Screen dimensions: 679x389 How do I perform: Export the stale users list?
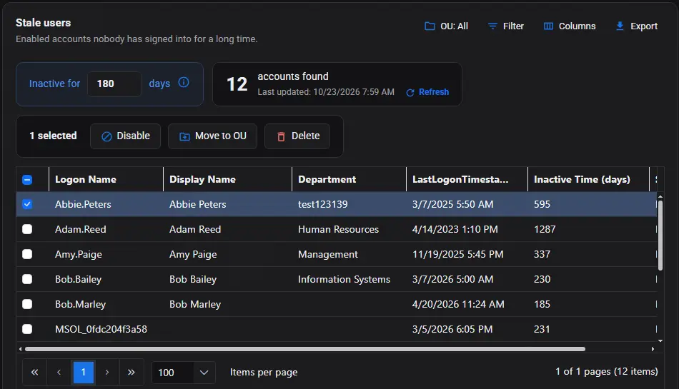point(637,26)
